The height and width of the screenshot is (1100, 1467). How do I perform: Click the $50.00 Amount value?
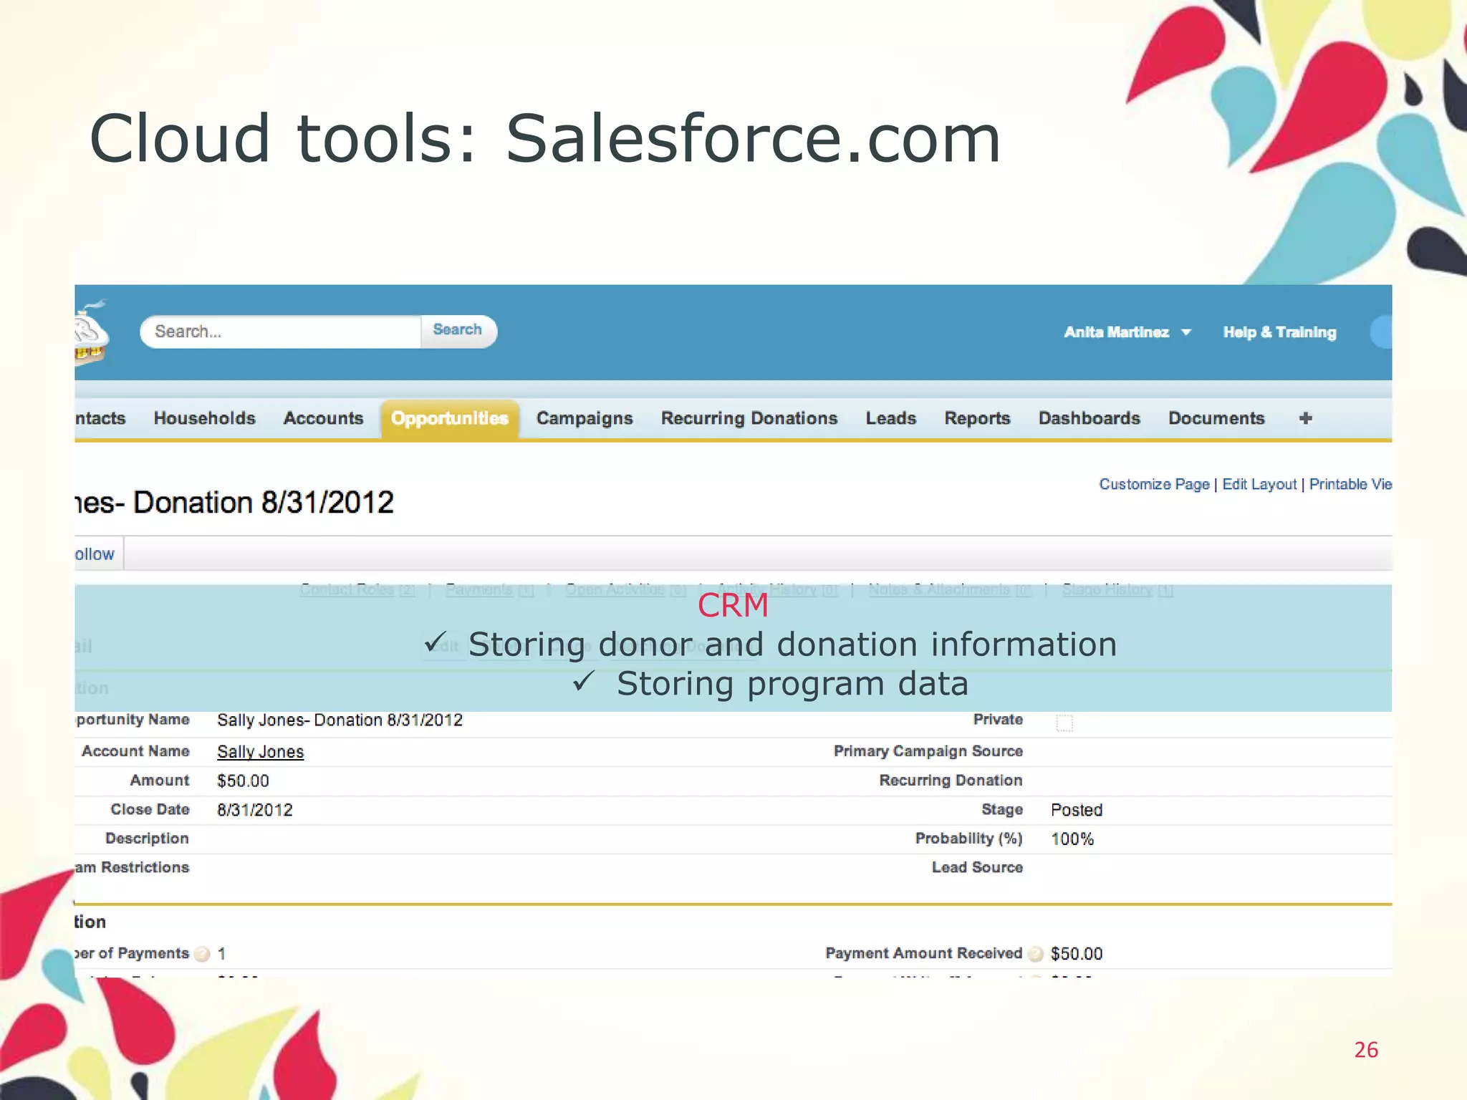click(243, 781)
